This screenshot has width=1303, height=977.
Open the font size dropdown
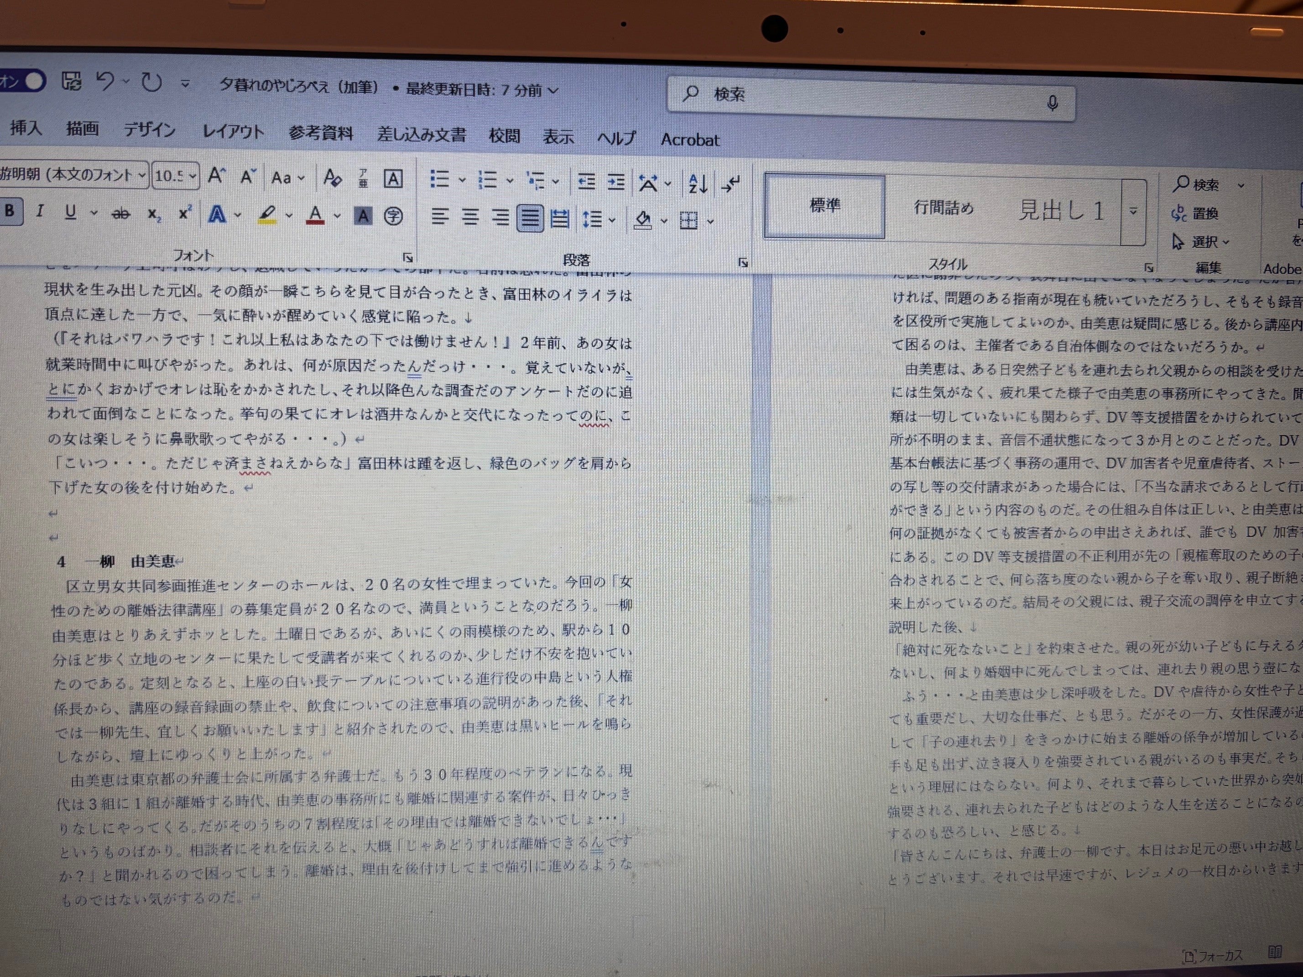pyautogui.click(x=193, y=176)
